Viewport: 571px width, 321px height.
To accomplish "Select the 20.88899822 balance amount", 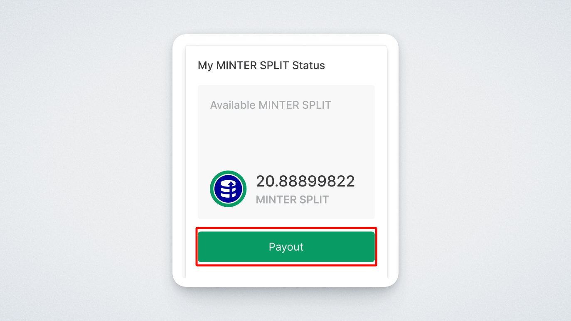I will pos(305,181).
